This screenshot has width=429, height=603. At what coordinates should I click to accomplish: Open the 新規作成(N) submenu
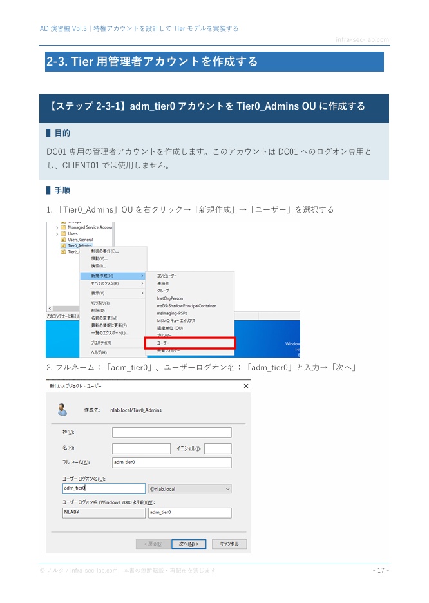113,276
